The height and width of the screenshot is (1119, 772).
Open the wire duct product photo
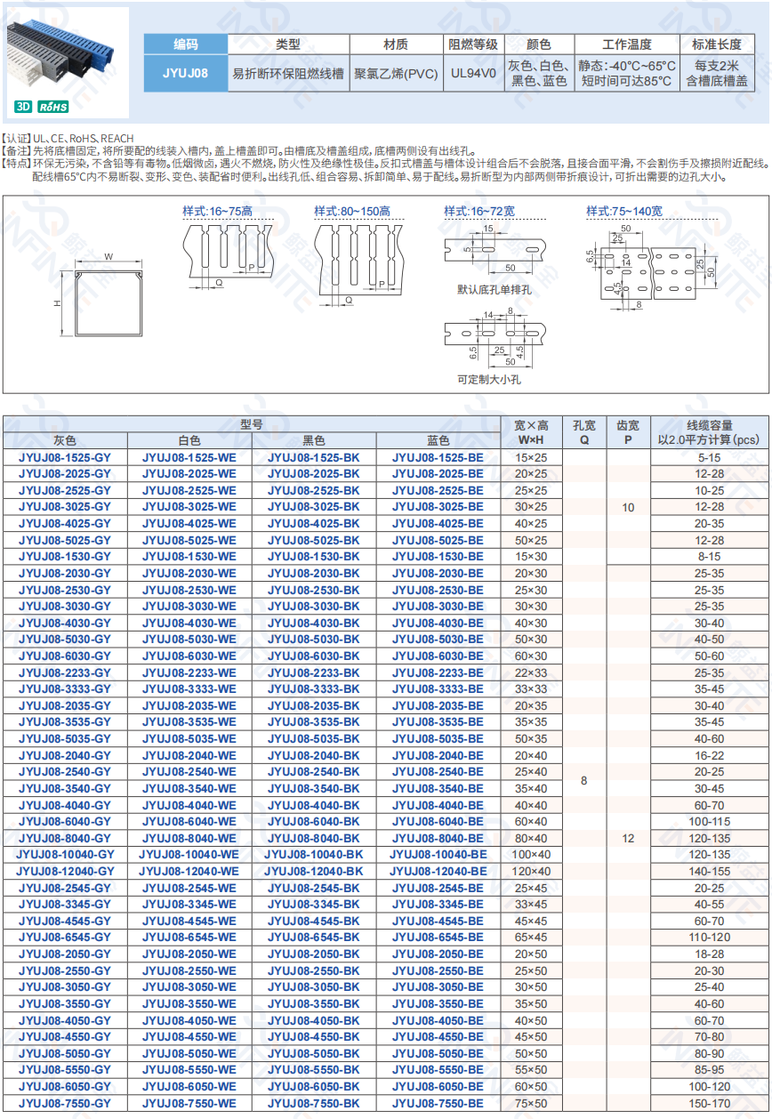(66, 55)
